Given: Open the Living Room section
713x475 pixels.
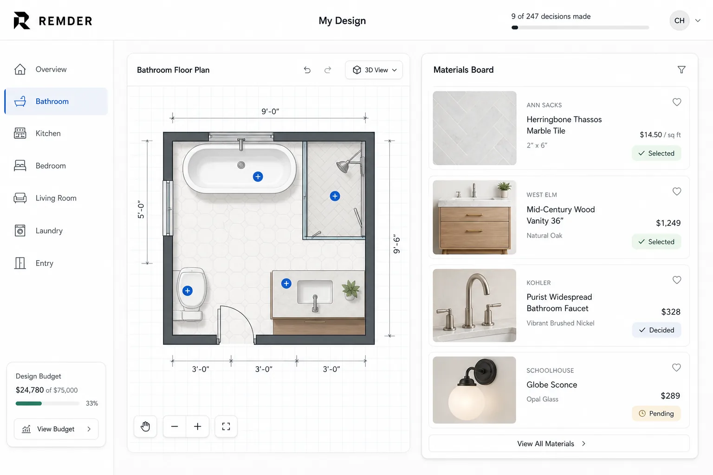Looking at the screenshot, I should coord(56,198).
